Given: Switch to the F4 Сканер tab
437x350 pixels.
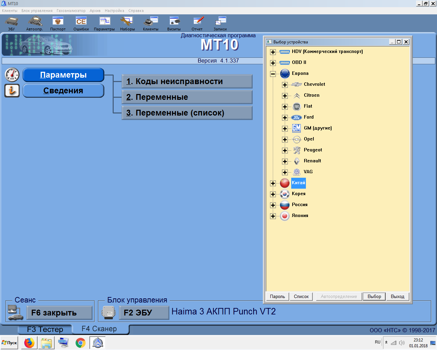Looking at the screenshot, I should 99,329.
